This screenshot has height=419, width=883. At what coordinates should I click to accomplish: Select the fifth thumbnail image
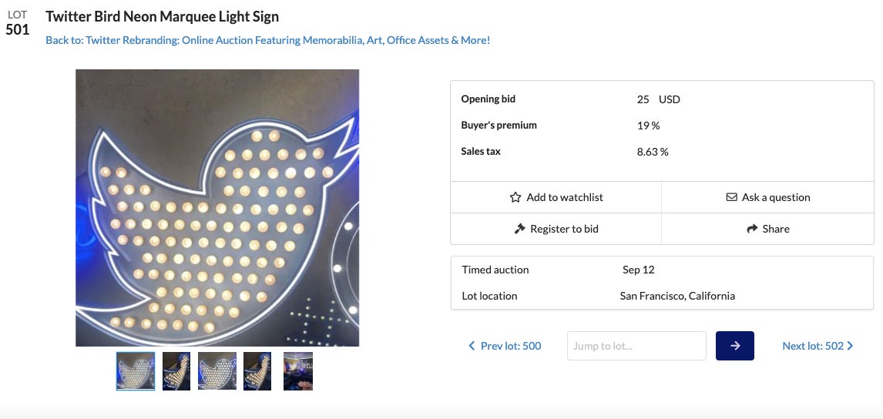tap(298, 371)
